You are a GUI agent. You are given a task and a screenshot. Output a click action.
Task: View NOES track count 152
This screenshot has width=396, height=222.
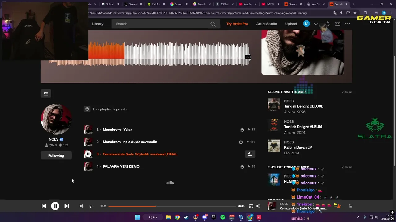tap(63, 145)
